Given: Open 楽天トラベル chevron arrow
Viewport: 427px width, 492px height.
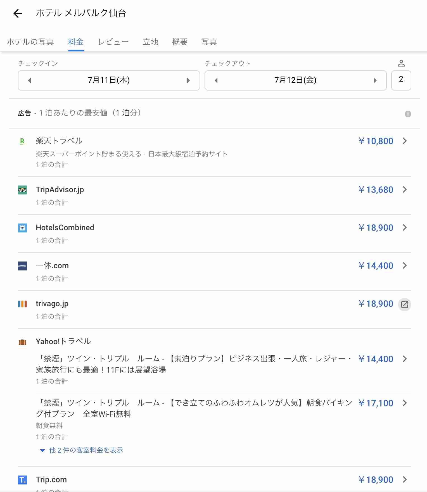Looking at the screenshot, I should coord(405,141).
